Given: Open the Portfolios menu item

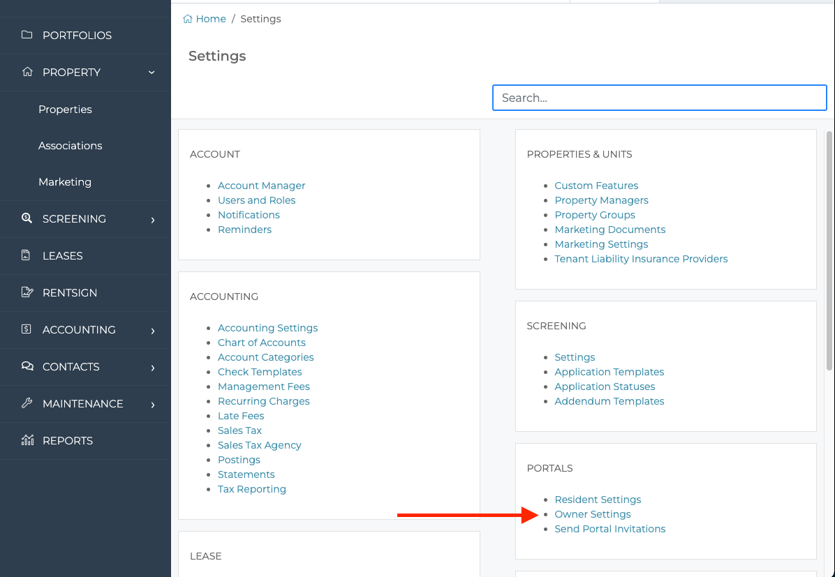Looking at the screenshot, I should point(77,35).
